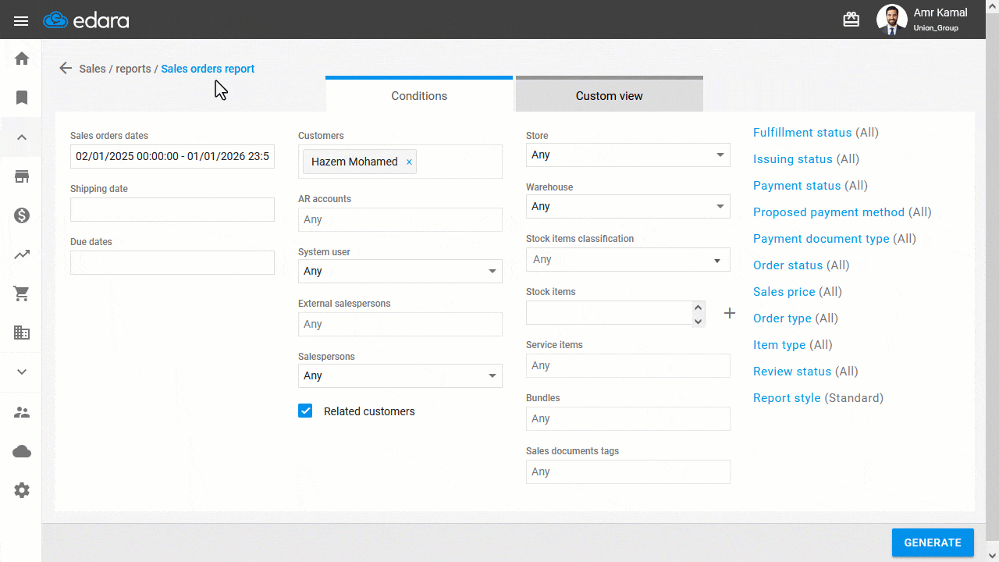The width and height of the screenshot is (999, 562).
Task: Click the External salespersons field
Action: click(400, 324)
